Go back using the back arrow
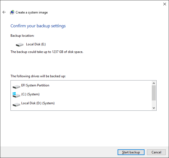This screenshot has height=158, width=169. (4, 12)
